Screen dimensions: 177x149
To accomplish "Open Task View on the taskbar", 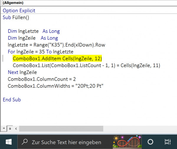I will 168,142.
